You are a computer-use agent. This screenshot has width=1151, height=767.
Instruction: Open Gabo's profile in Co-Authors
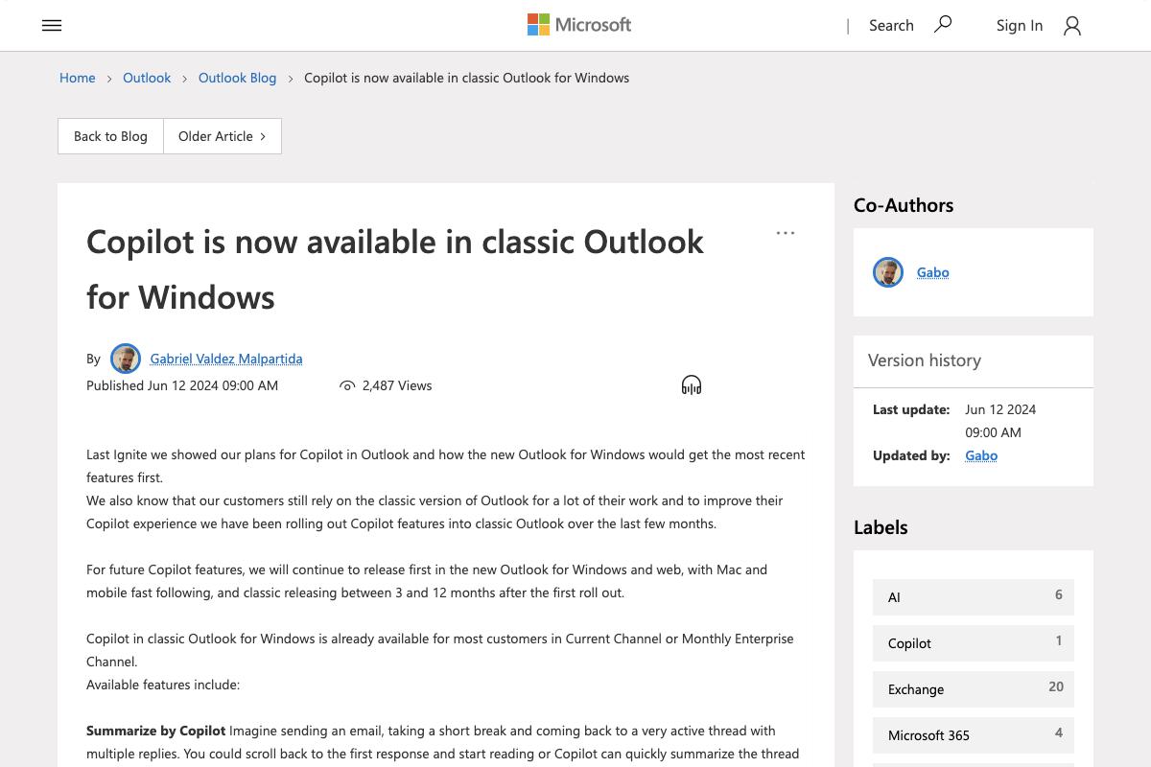933,272
